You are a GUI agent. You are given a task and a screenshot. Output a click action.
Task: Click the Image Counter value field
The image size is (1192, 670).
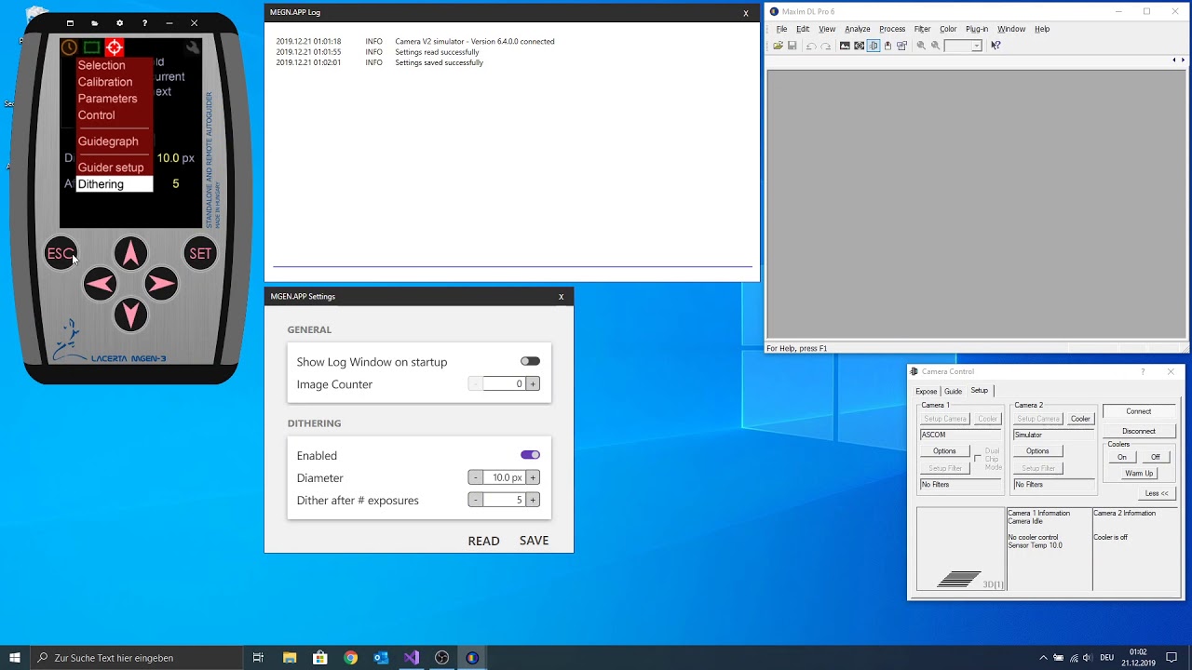tap(504, 383)
